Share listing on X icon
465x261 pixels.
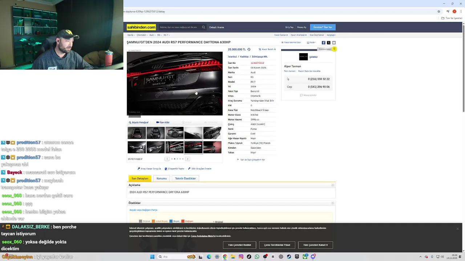point(328,42)
